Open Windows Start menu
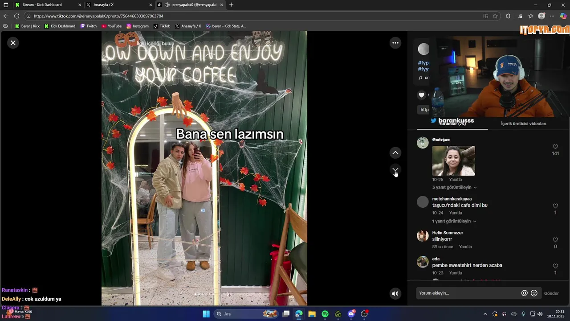Image resolution: width=570 pixels, height=321 pixels. coord(206,314)
